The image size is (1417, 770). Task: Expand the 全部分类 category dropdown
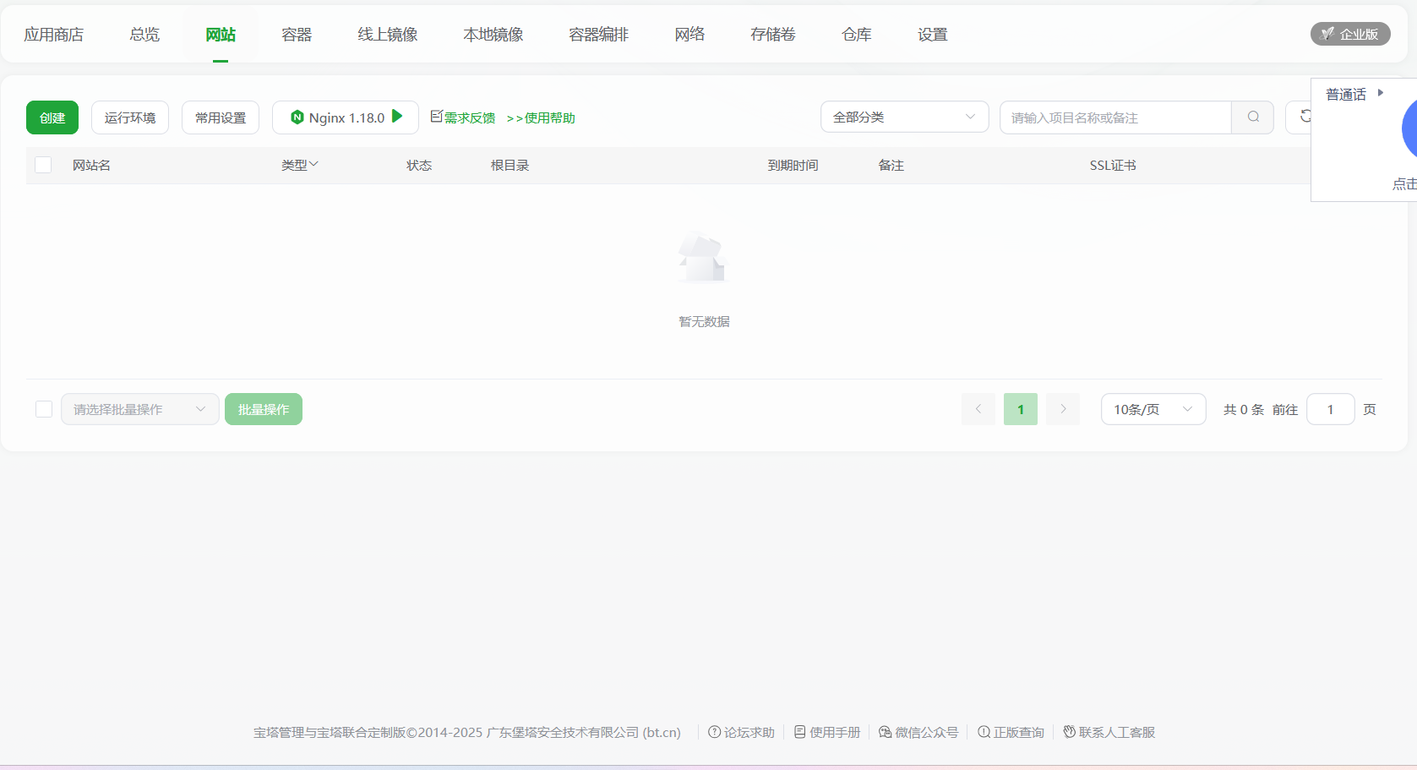[904, 117]
